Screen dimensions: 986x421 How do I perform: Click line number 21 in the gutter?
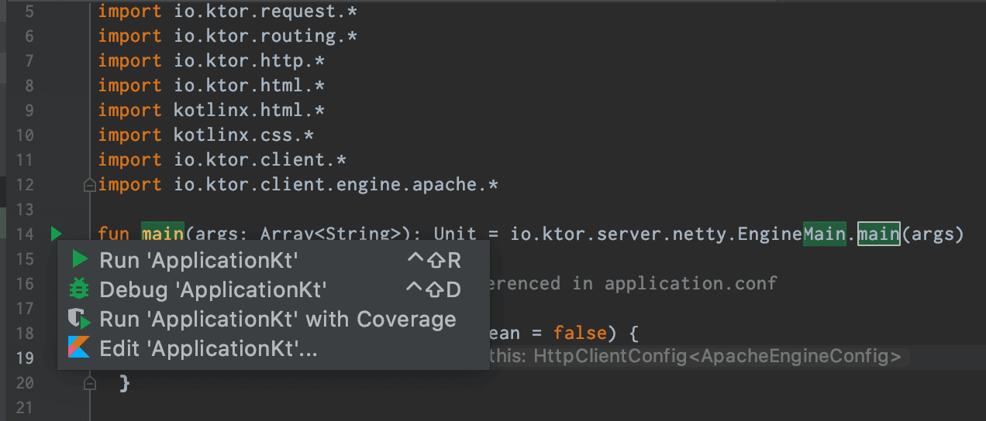25,408
